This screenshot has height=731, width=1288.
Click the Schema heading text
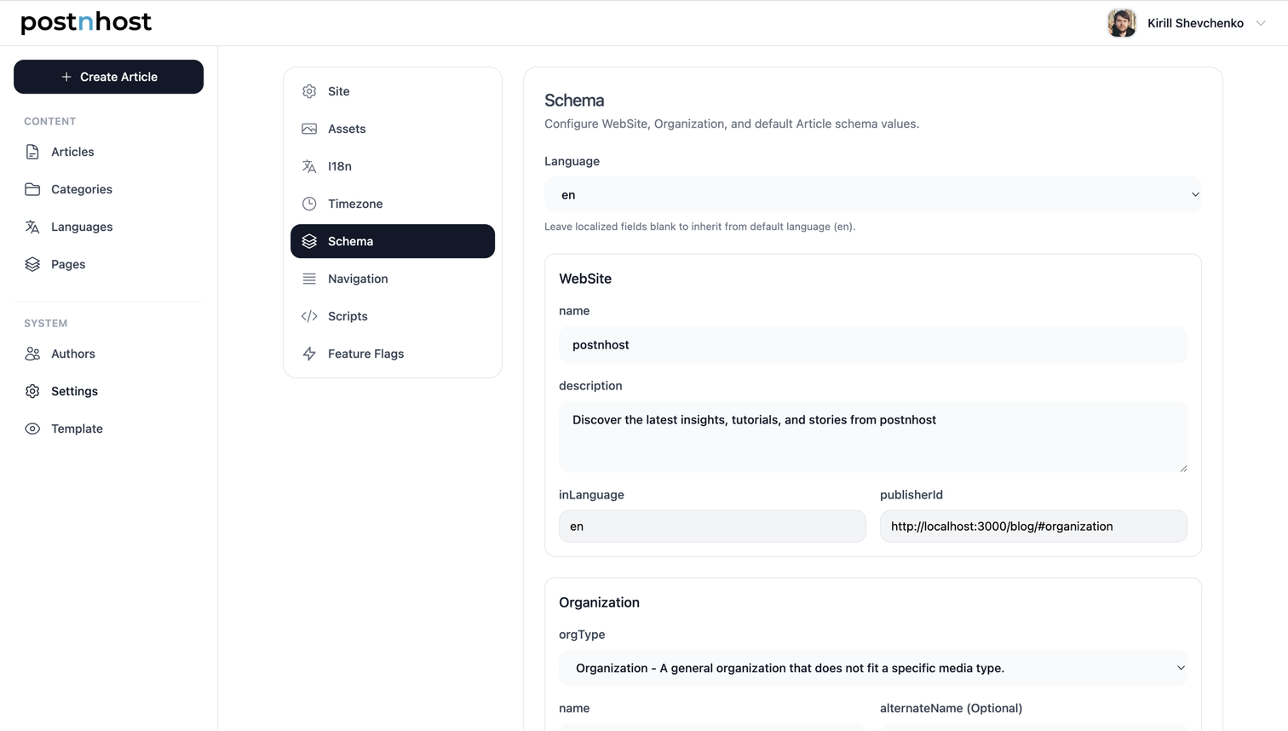click(574, 101)
